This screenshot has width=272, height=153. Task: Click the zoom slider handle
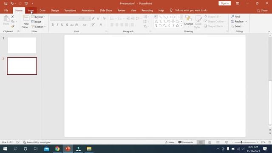[x=241, y=142]
